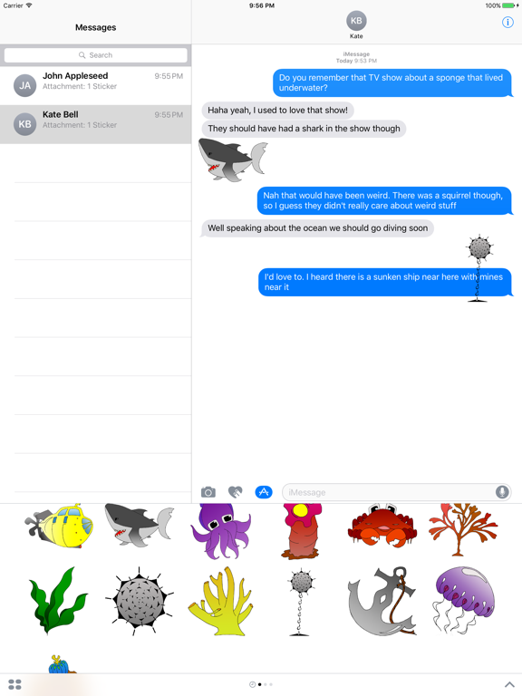Tap the KB avatar at top
This screenshot has width=522, height=696.
pyautogui.click(x=356, y=21)
